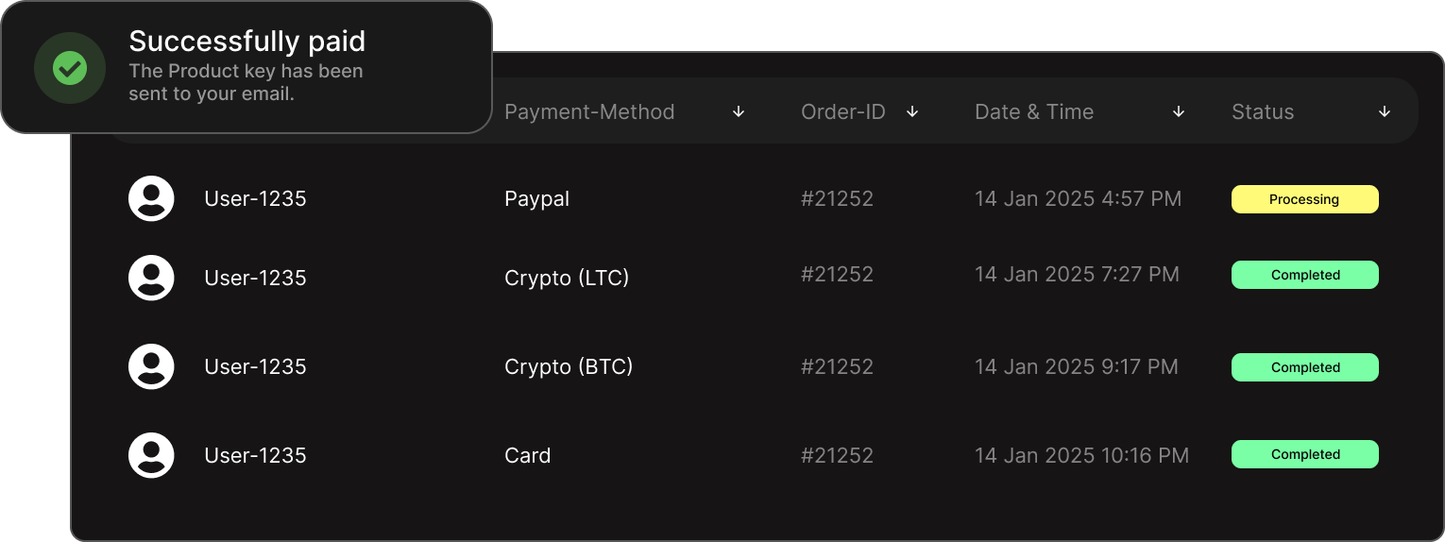Screen dimensions: 1445x542
Task: Click the Successfully paid notification title
Action: [247, 41]
